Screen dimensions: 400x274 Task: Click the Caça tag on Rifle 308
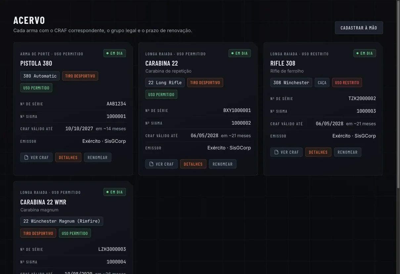(322, 82)
